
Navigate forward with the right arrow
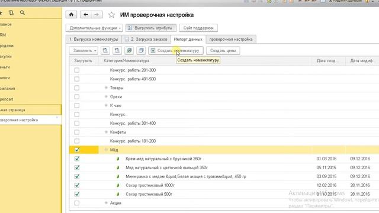point(97,15)
